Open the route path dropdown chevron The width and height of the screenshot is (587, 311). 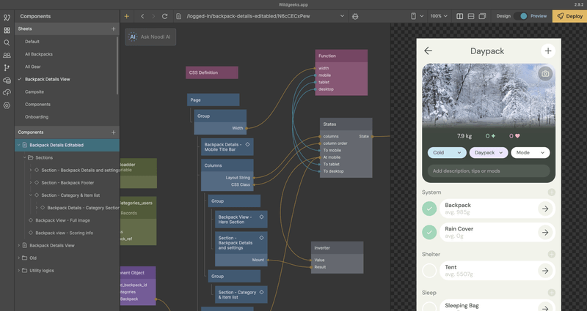pyautogui.click(x=342, y=16)
